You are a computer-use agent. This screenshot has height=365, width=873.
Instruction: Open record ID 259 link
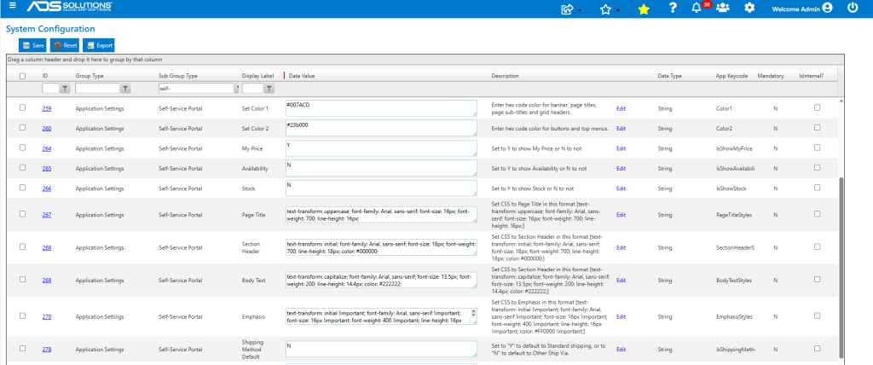pos(47,108)
